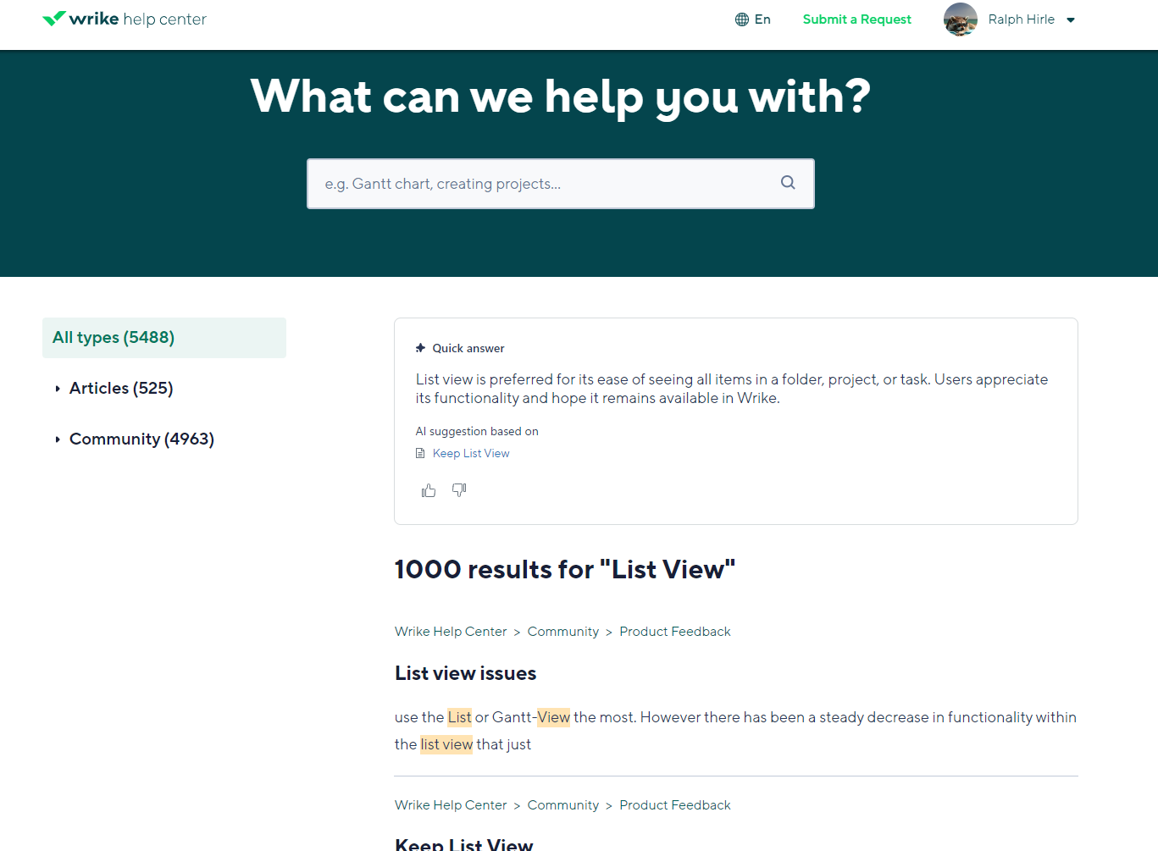Click Product Feedback breadcrumb in second result
1158x851 pixels.
(x=675, y=805)
